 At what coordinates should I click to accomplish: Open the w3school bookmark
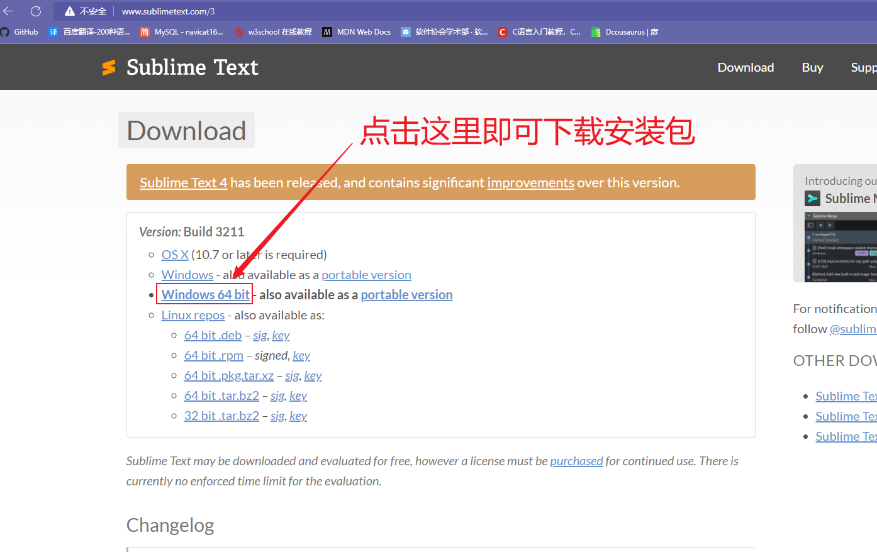[x=272, y=32]
